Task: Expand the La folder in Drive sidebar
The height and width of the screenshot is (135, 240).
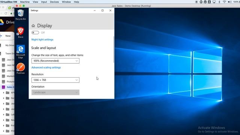Action: [x=3, y=114]
